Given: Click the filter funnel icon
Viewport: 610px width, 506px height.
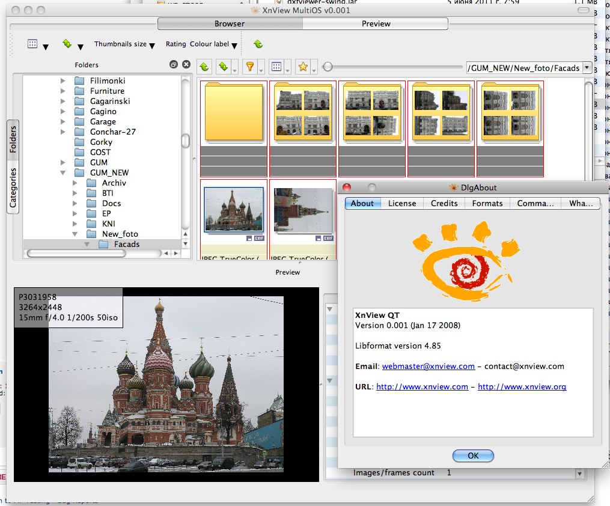Looking at the screenshot, I should [250, 67].
